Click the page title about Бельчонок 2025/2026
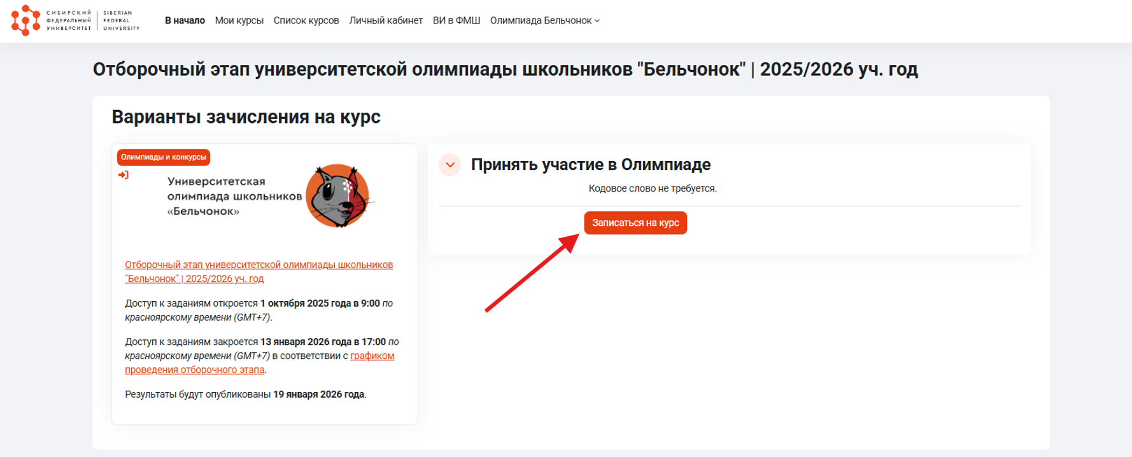 pos(505,69)
